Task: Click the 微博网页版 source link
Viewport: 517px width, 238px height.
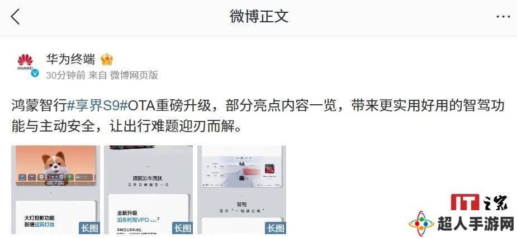Action: click(134, 75)
